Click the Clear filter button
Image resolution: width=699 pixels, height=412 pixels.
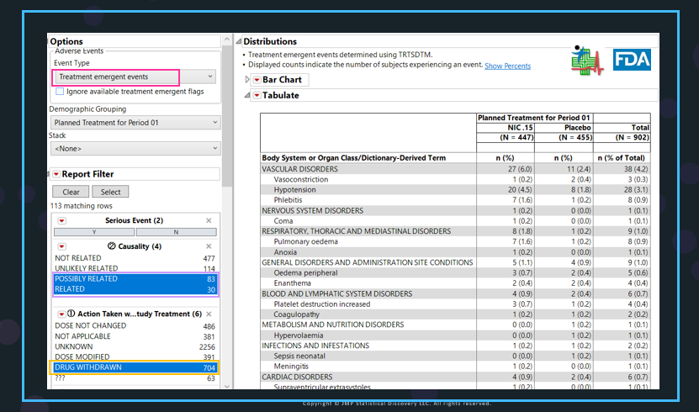coord(71,192)
